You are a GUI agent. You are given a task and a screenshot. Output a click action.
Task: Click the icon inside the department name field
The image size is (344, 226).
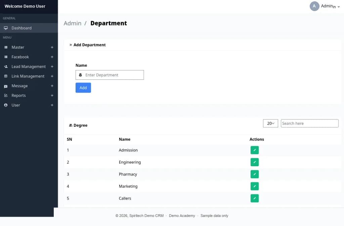80,75
